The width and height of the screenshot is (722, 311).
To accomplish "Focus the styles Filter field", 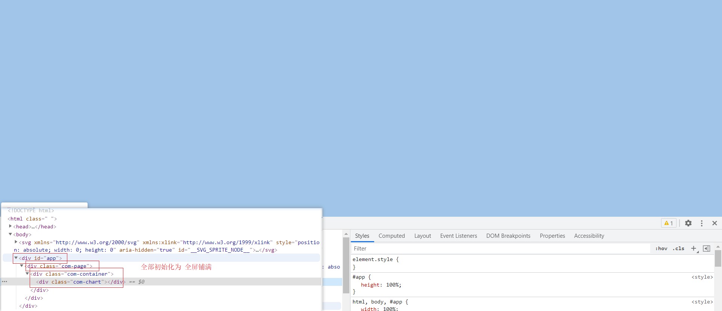I will pos(501,249).
